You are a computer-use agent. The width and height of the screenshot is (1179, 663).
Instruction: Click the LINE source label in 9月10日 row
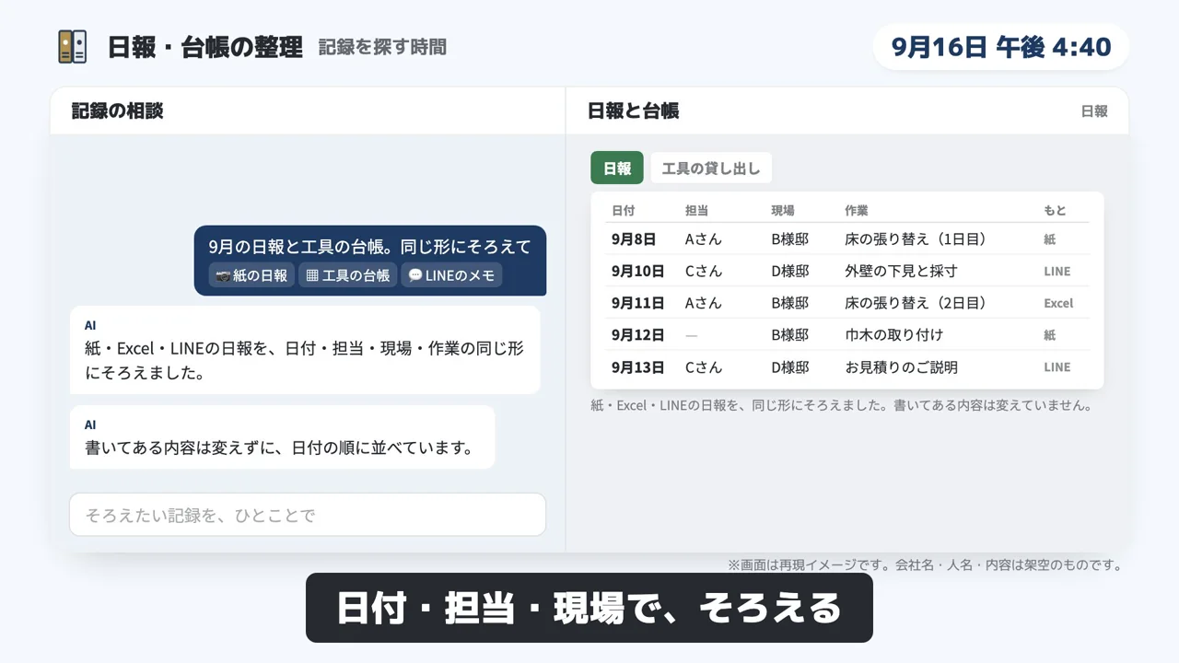(1056, 271)
